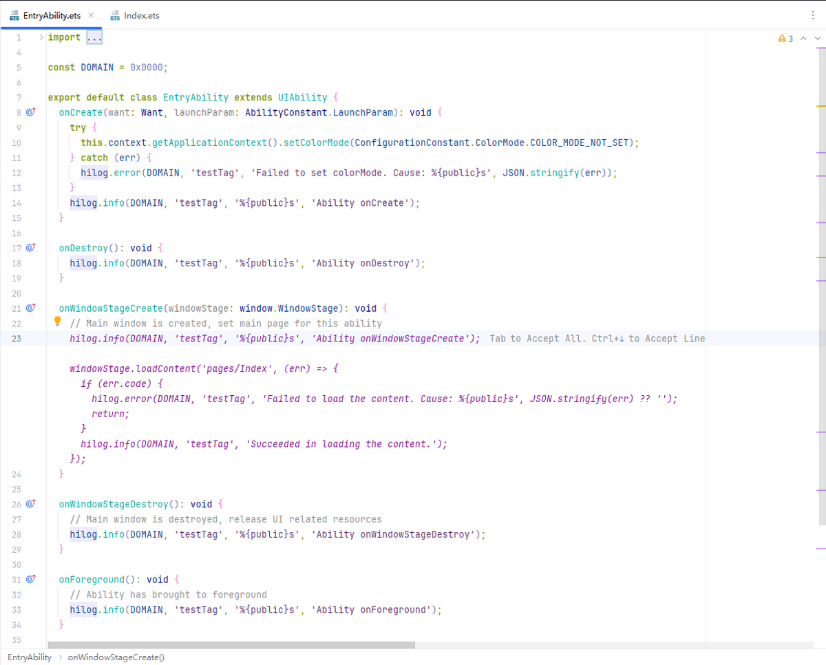826x665 pixels.
Task: Close the EntryAbility.ets tab
Action: coord(91,14)
